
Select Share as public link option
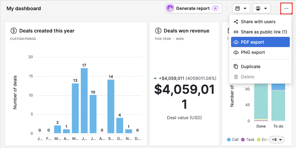[264, 32]
